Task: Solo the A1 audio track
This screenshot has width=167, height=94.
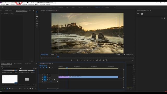Action: 52,80
